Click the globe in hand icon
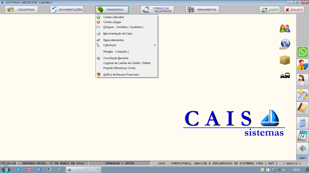Viewport: 309px width, 173px height. 285,44
